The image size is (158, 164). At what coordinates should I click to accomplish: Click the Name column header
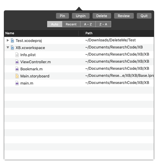10,33
